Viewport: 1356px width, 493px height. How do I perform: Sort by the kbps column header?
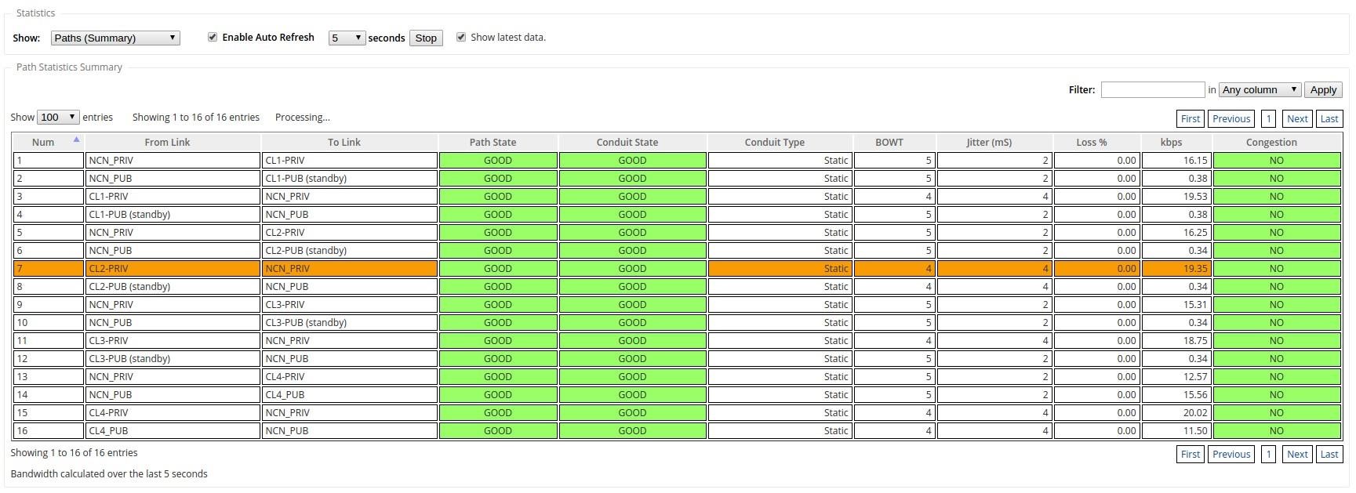click(1171, 143)
